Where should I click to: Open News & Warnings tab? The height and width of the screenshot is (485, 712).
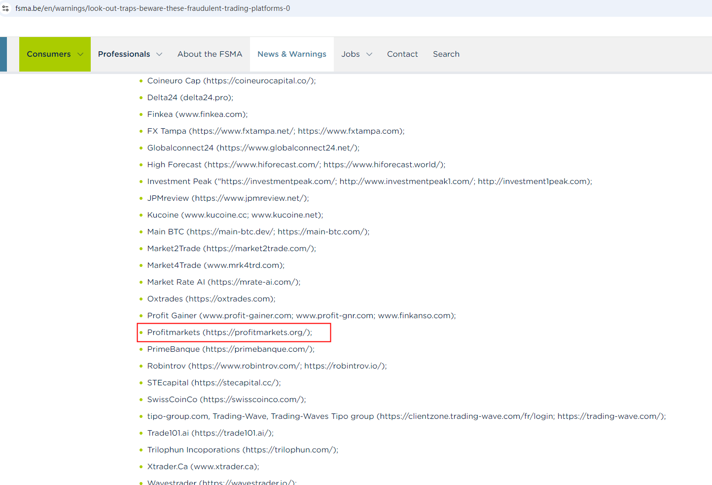[x=291, y=54]
